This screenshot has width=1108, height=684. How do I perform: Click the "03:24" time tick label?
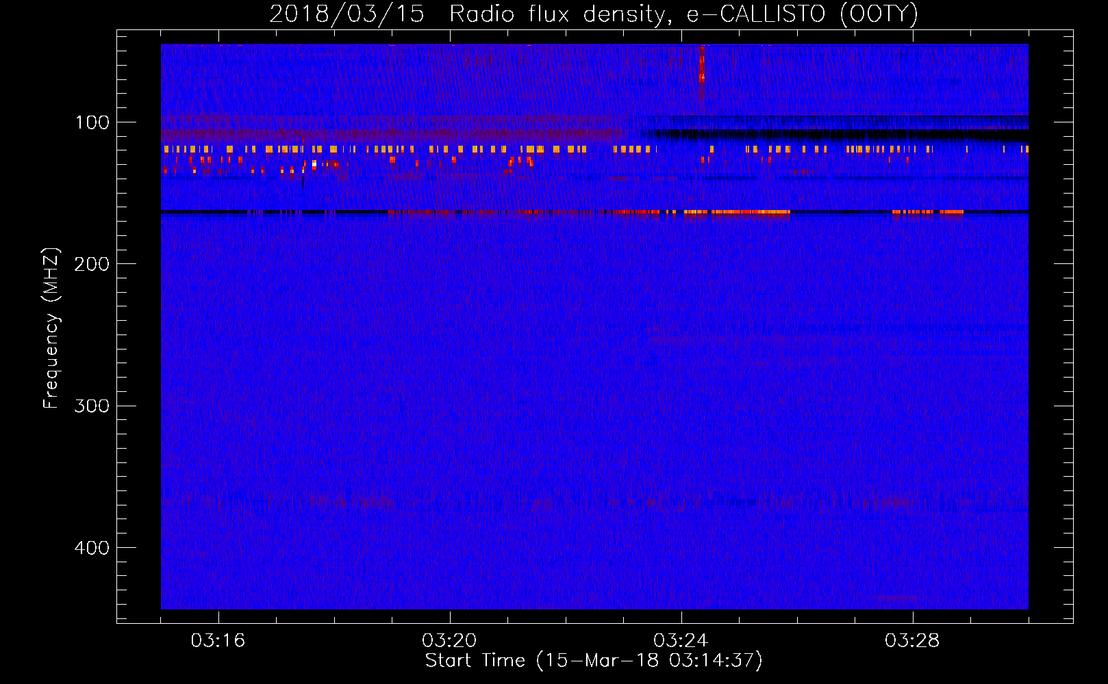[681, 641]
